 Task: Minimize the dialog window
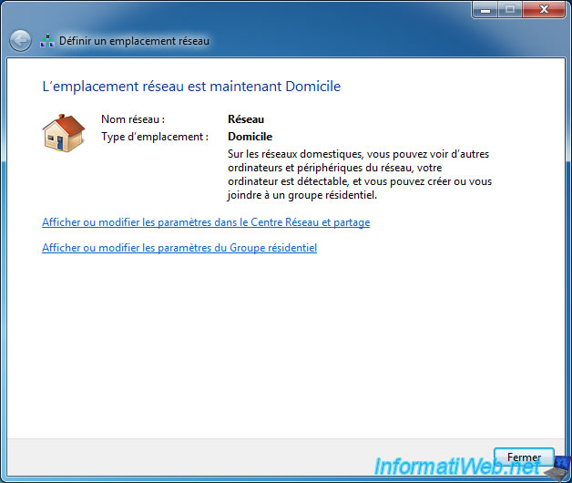485,9
